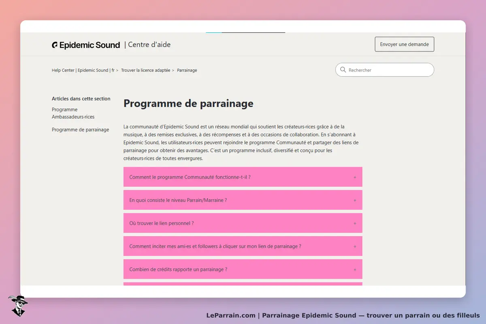Open Help Center | Epidemic Sound | fr breadcrumb
Viewport: 486px width, 324px height.
83,70
